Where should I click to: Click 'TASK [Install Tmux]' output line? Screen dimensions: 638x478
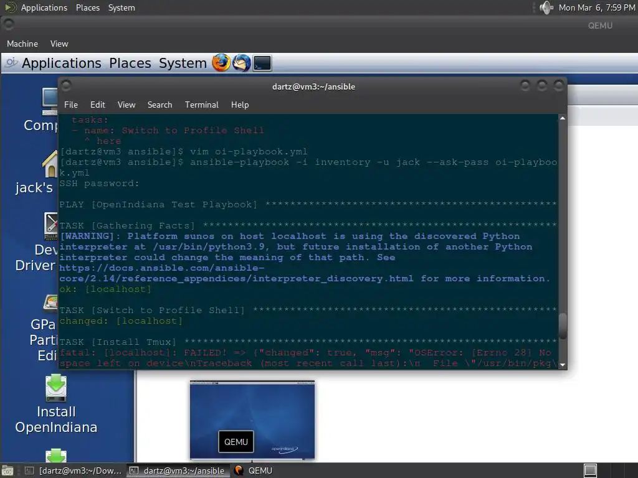coord(308,342)
